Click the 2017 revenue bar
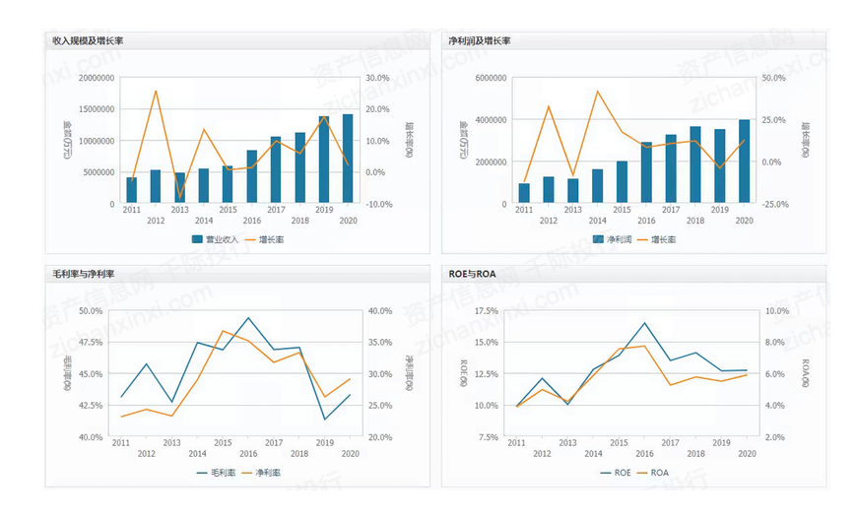This screenshot has height=519, width=856. tap(276, 170)
